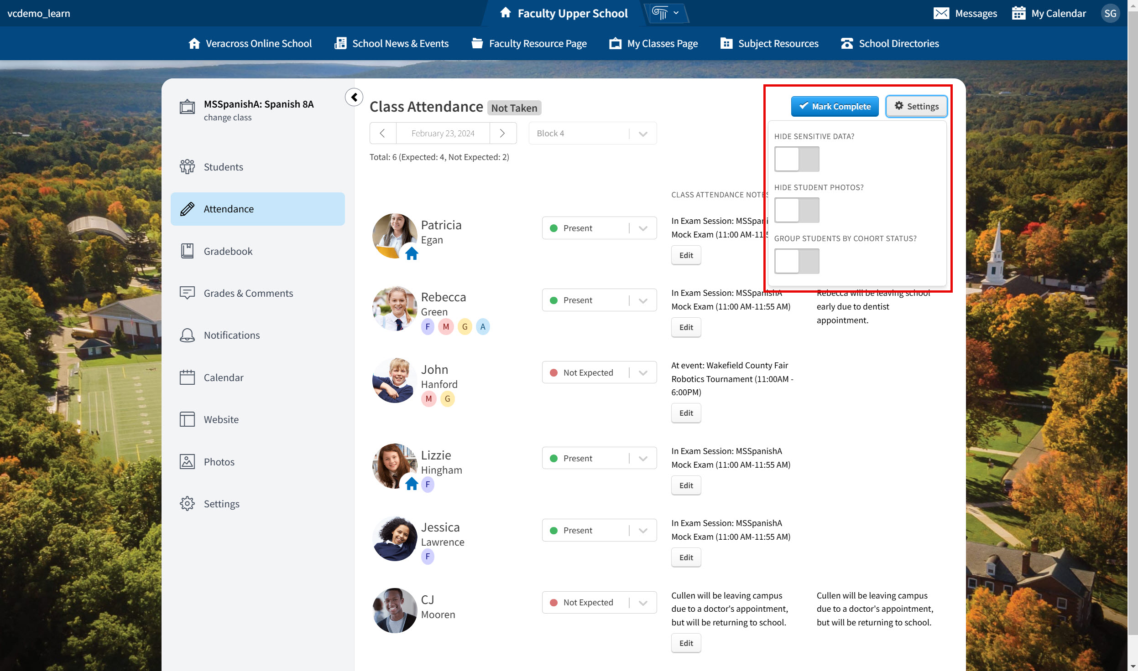This screenshot has width=1138, height=671.
Task: Open the Gradebook from the sidebar
Action: 228,251
